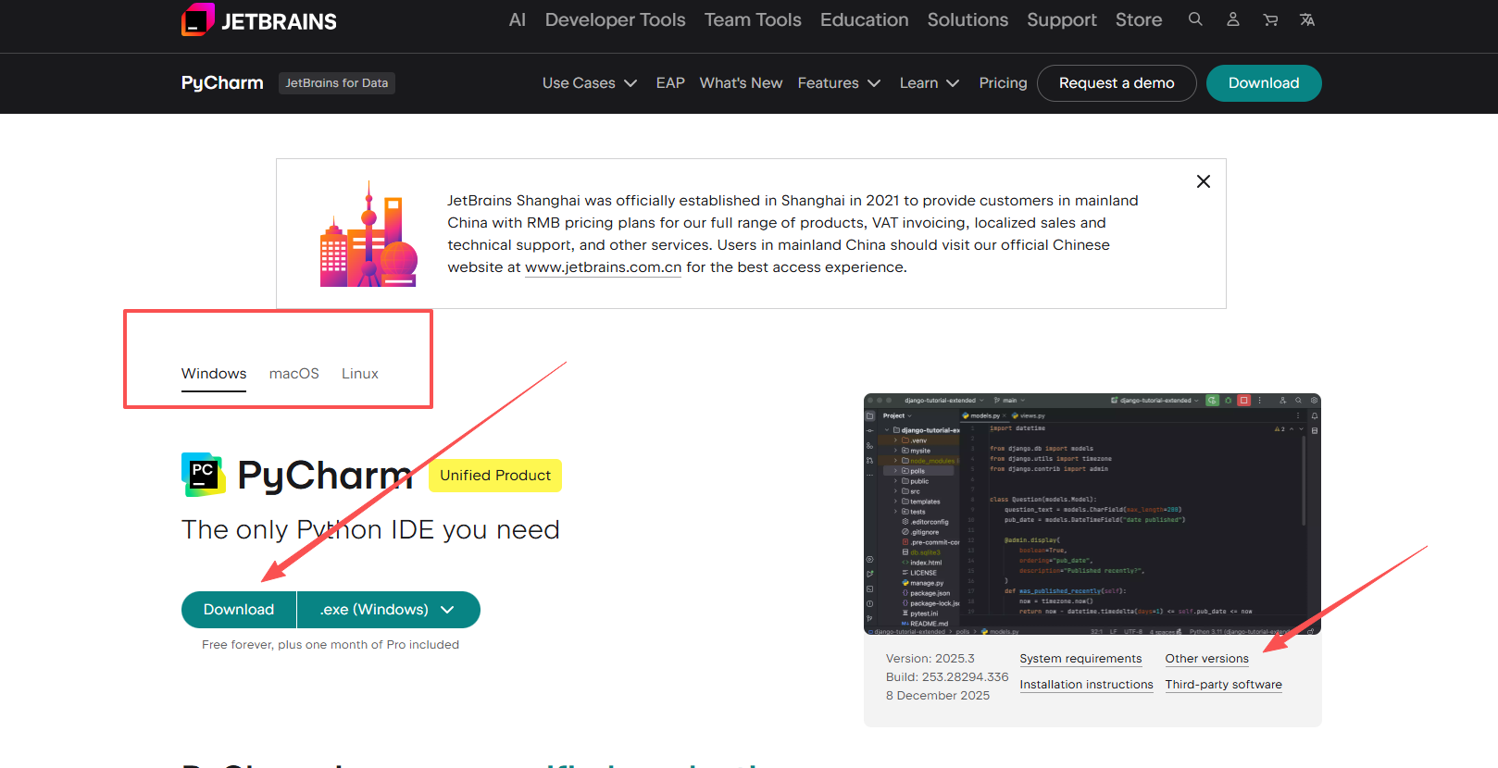Select the Windows tab
Viewport: 1498px width, 768px height.
[x=214, y=374]
